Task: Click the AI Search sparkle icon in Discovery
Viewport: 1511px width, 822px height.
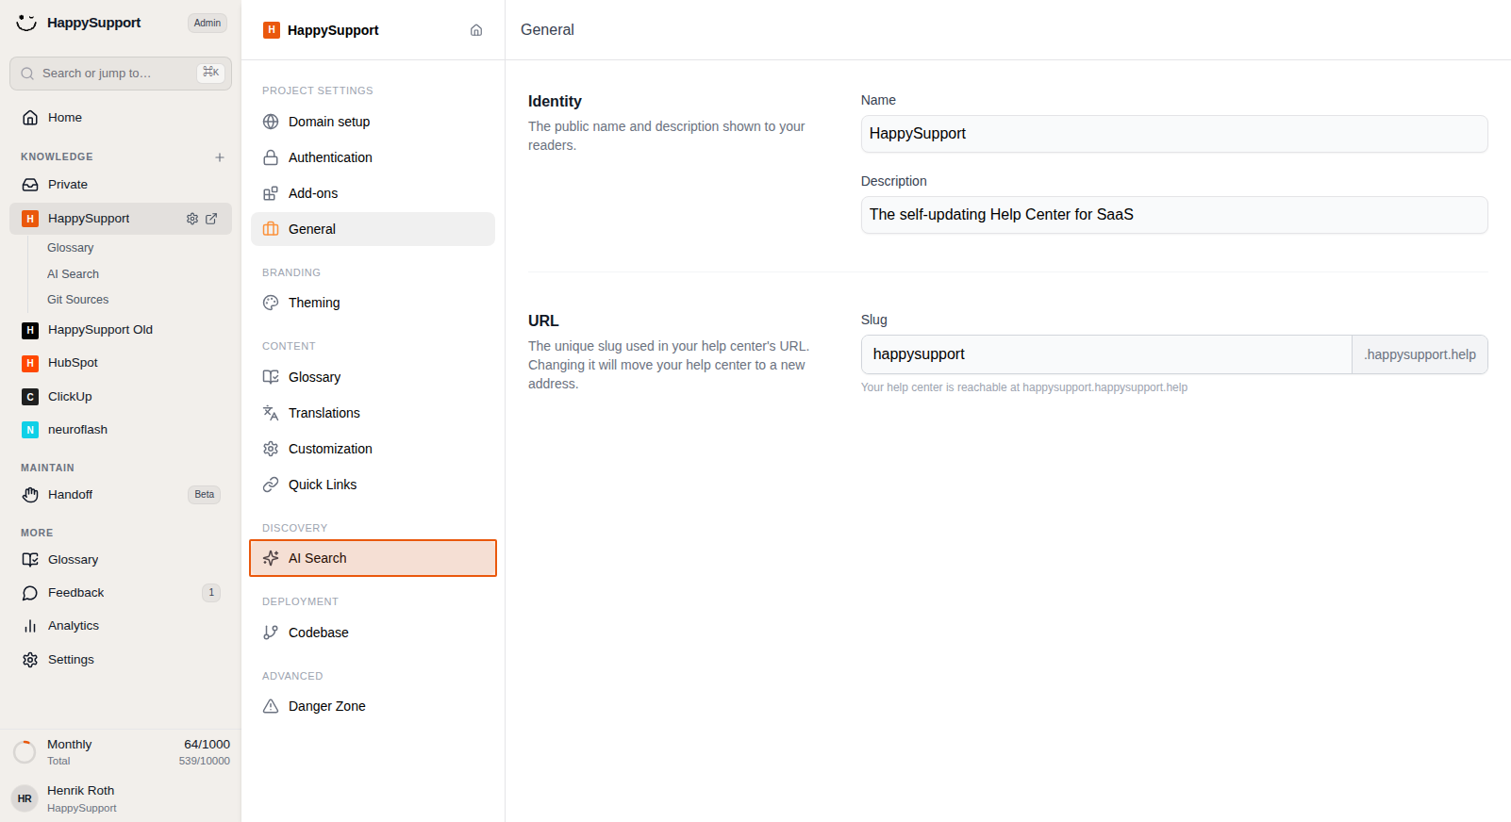Action: tap(271, 558)
